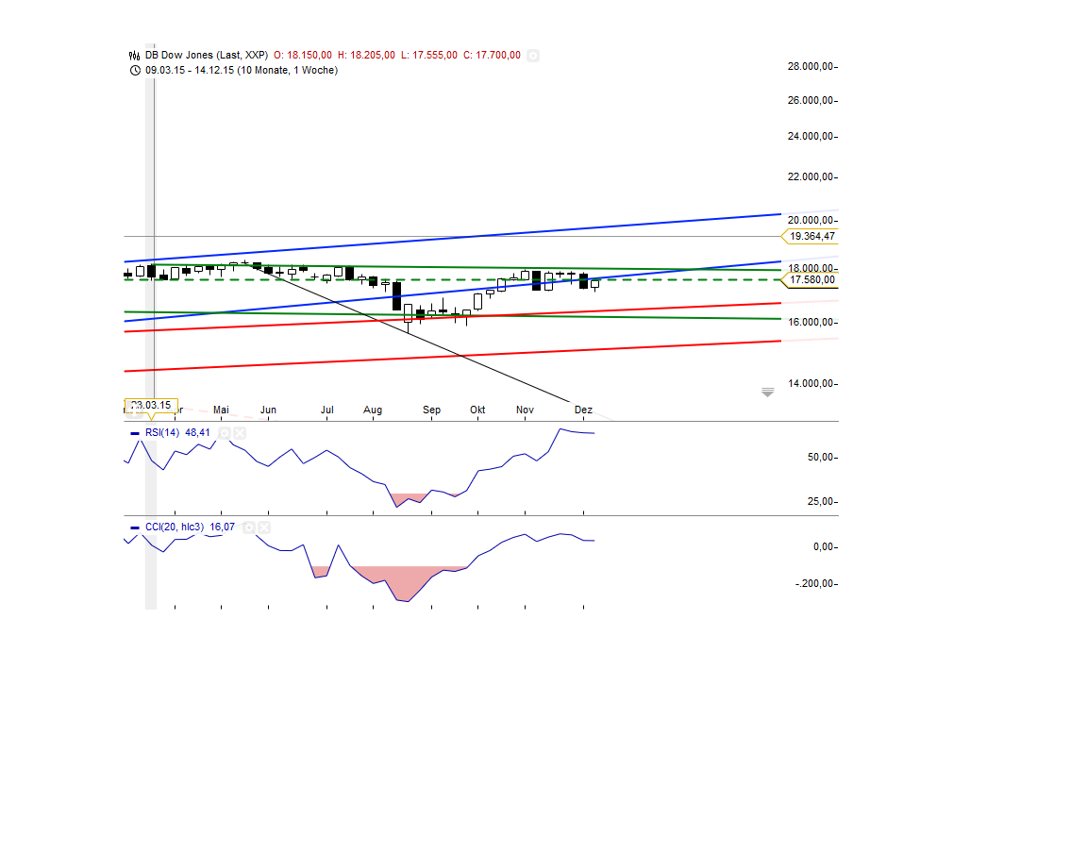The height and width of the screenshot is (854, 1087).
Task: Open the CCI(20, hlc3) settings gear icon
Action: (x=249, y=527)
